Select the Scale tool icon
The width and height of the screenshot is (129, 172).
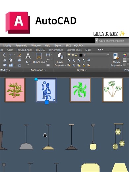[5, 65]
